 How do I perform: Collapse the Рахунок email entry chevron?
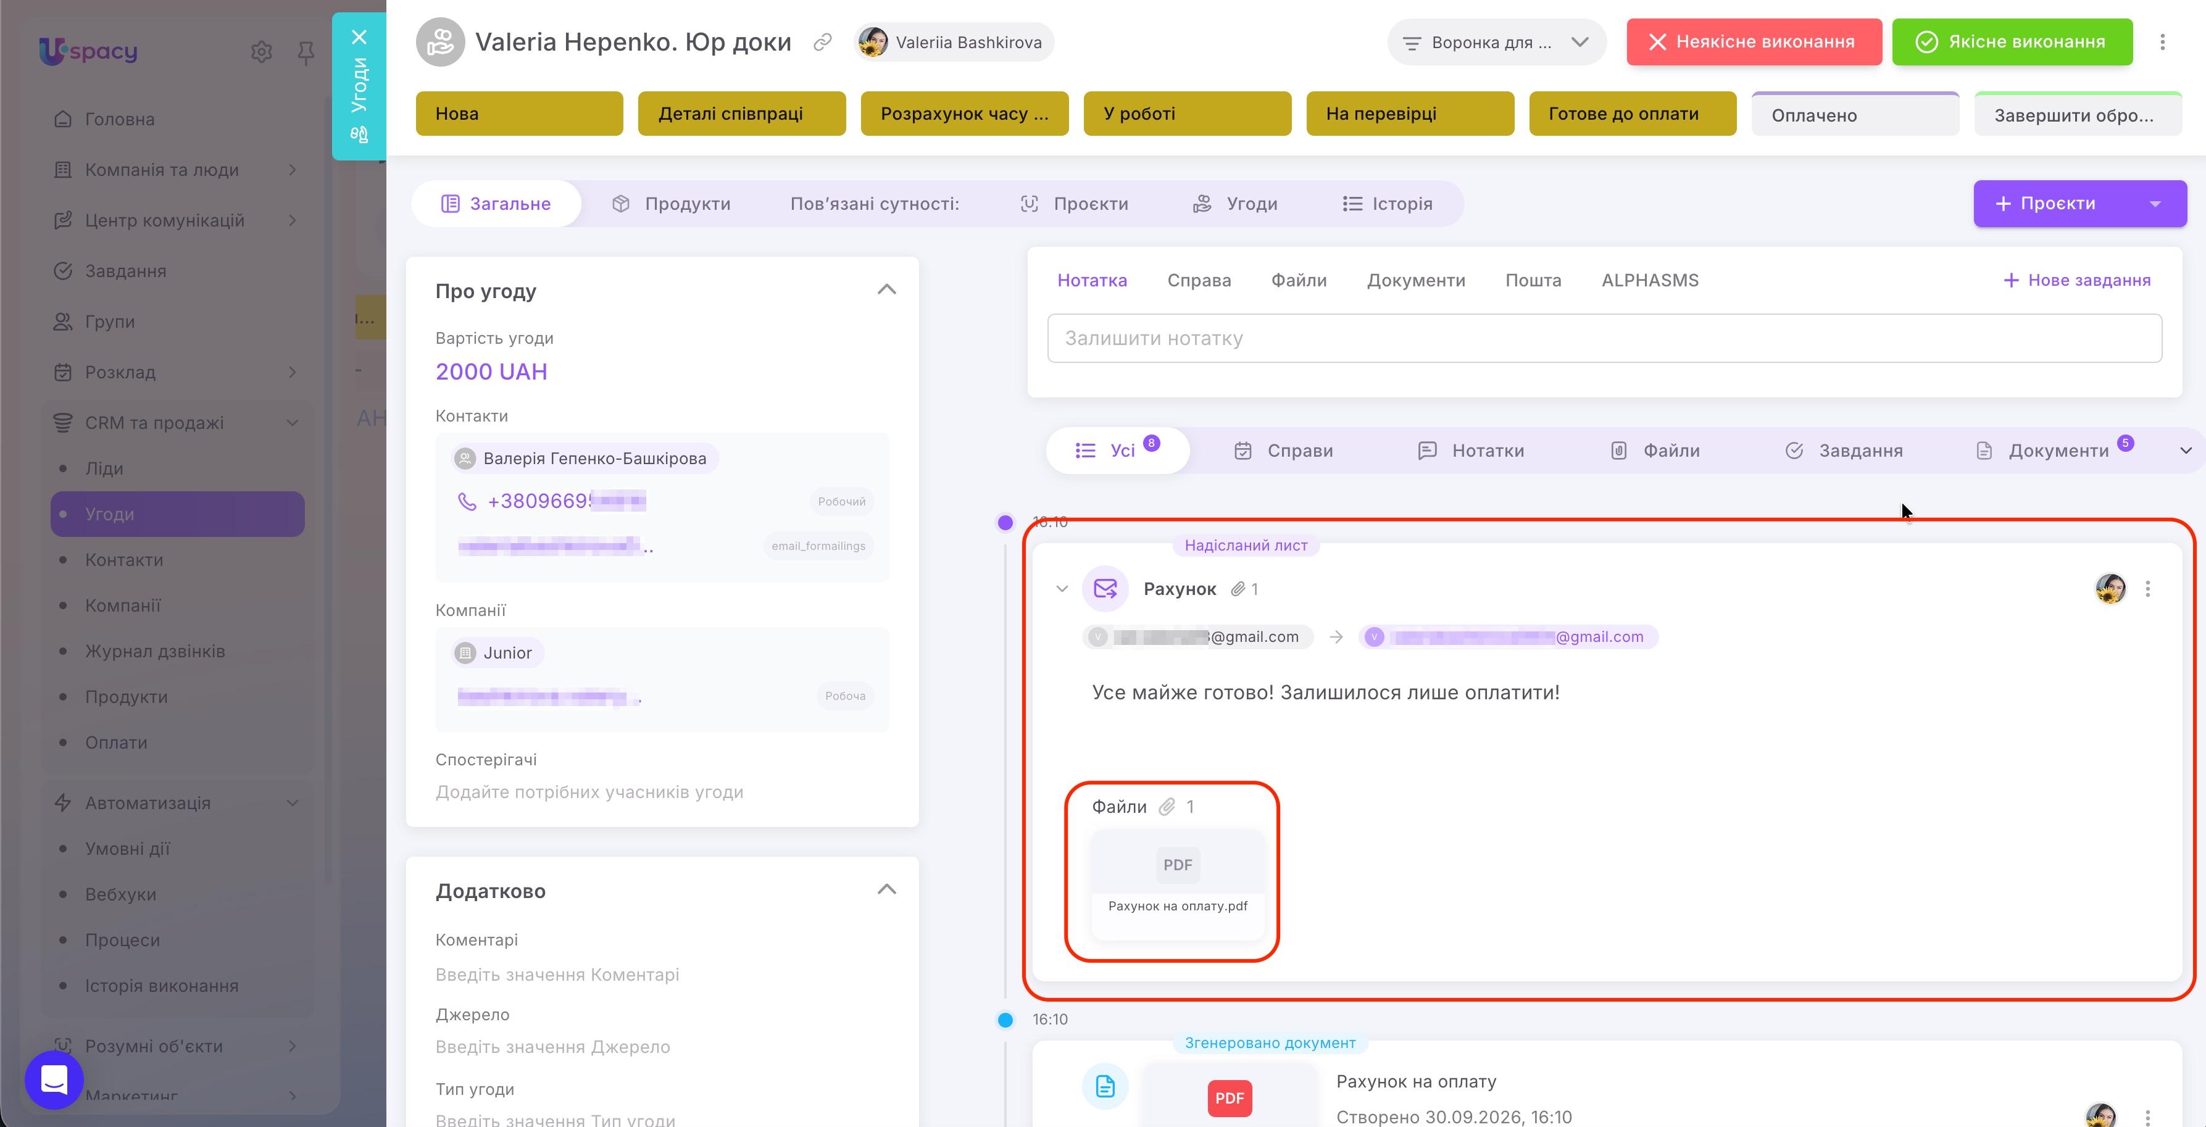coord(1062,589)
